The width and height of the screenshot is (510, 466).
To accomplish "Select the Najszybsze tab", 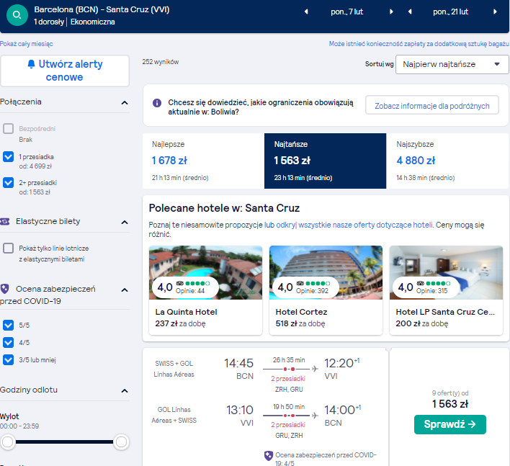I will click(447, 161).
